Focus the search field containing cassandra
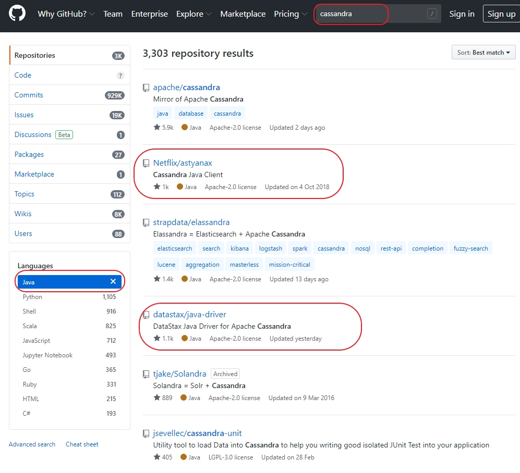Image resolution: width=520 pixels, height=473 pixels. point(378,14)
